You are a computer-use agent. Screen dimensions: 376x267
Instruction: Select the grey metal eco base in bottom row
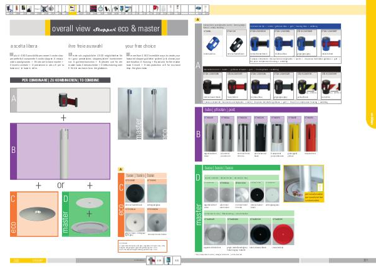click(157, 222)
